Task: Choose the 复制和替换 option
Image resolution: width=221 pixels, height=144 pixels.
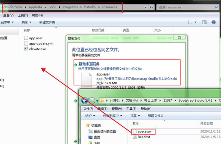Action: pyautogui.click(x=89, y=64)
